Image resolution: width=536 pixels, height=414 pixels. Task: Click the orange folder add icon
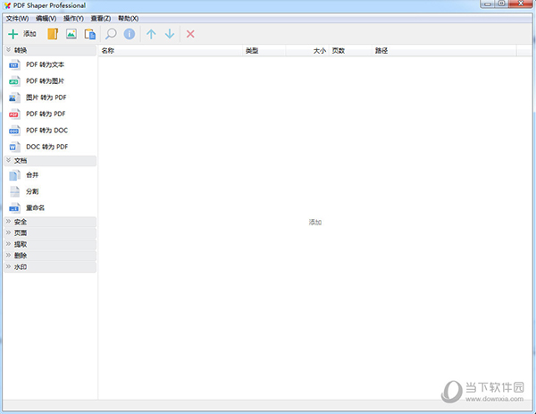53,34
